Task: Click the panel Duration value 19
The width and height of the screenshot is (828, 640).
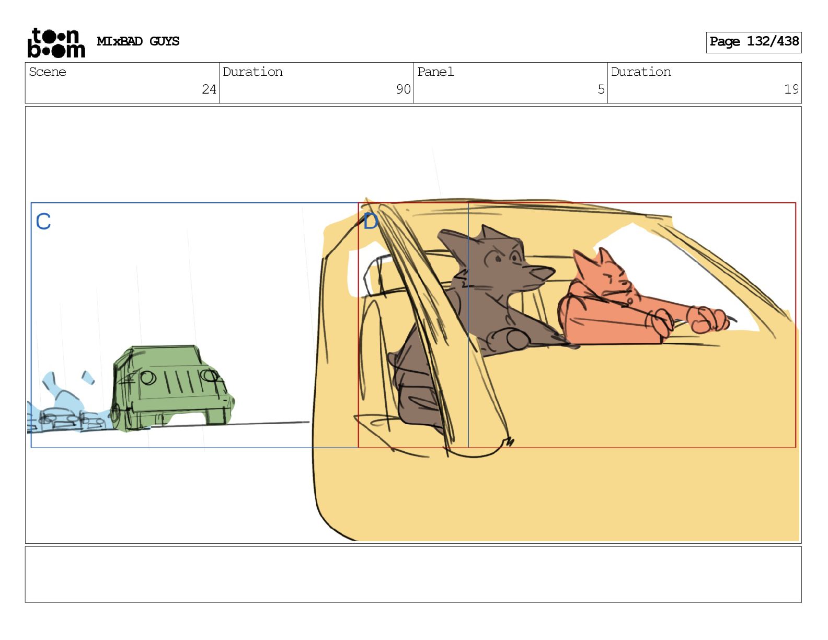Action: (x=791, y=89)
